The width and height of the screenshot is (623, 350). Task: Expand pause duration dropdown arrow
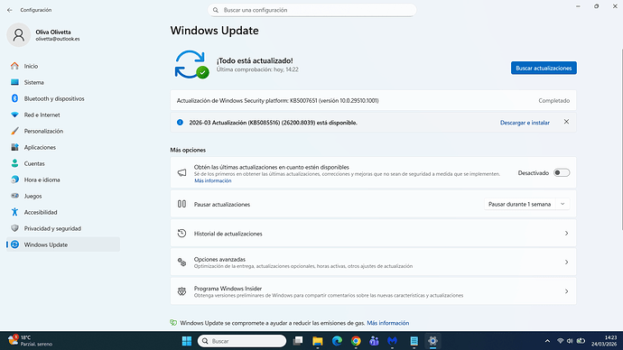tap(563, 204)
